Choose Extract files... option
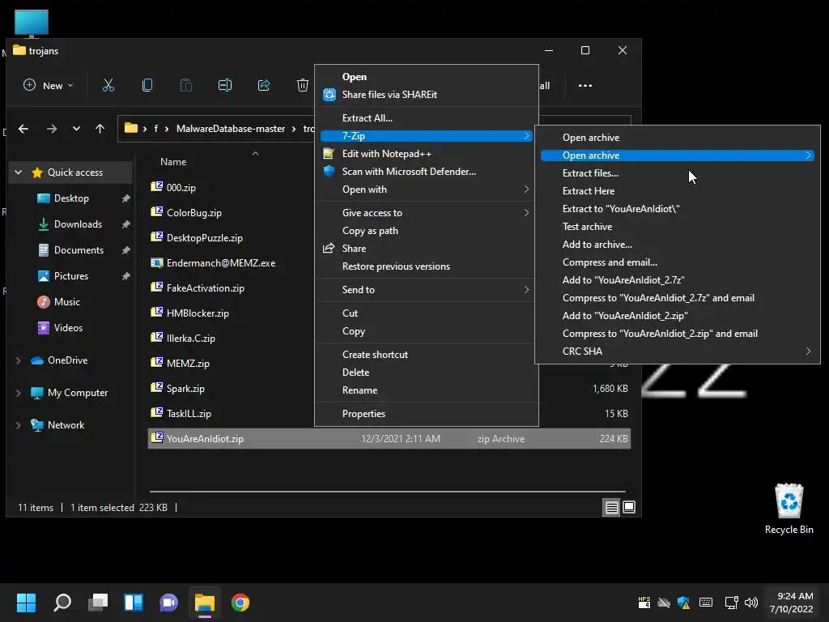Viewport: 829px width, 622px height. [x=678, y=173]
